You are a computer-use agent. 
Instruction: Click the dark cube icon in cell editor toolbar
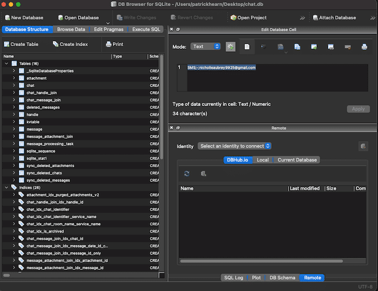click(x=263, y=47)
